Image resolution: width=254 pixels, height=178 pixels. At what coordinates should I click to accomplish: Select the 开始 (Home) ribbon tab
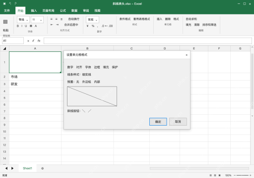(20, 11)
